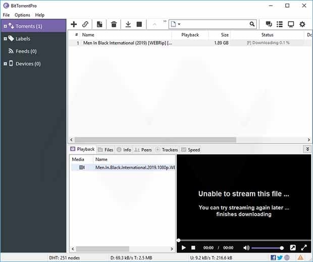Image resolution: width=313 pixels, height=262 pixels.
Task: Click torrent list horizontal scrollbar thumb
Action: coord(155,140)
